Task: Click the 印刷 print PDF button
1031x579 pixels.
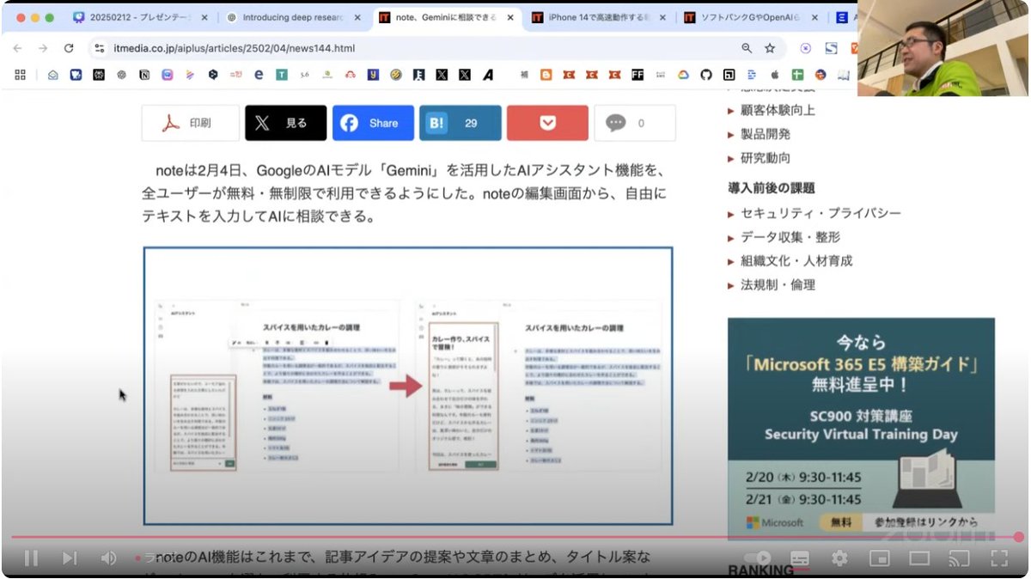Action: point(191,123)
